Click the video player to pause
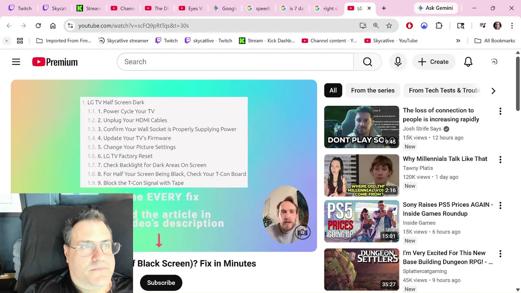The image size is (521, 293). click(x=164, y=166)
